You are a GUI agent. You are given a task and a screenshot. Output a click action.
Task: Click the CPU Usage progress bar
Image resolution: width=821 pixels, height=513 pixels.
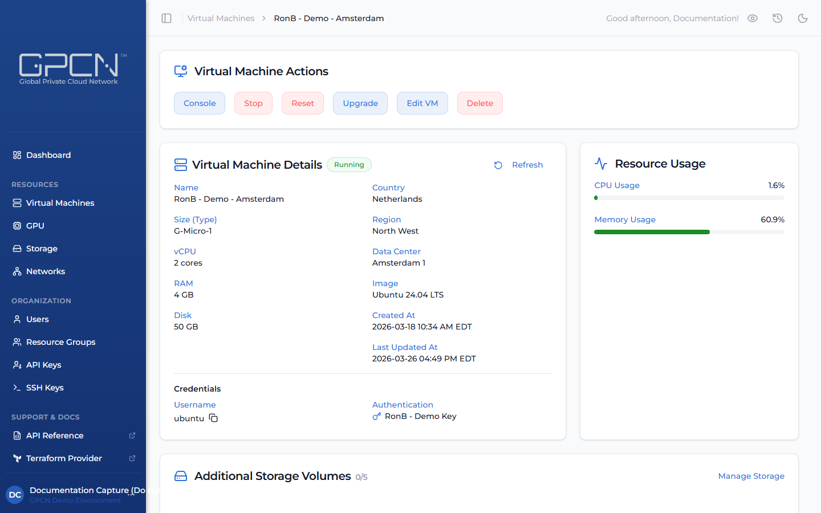click(x=689, y=198)
